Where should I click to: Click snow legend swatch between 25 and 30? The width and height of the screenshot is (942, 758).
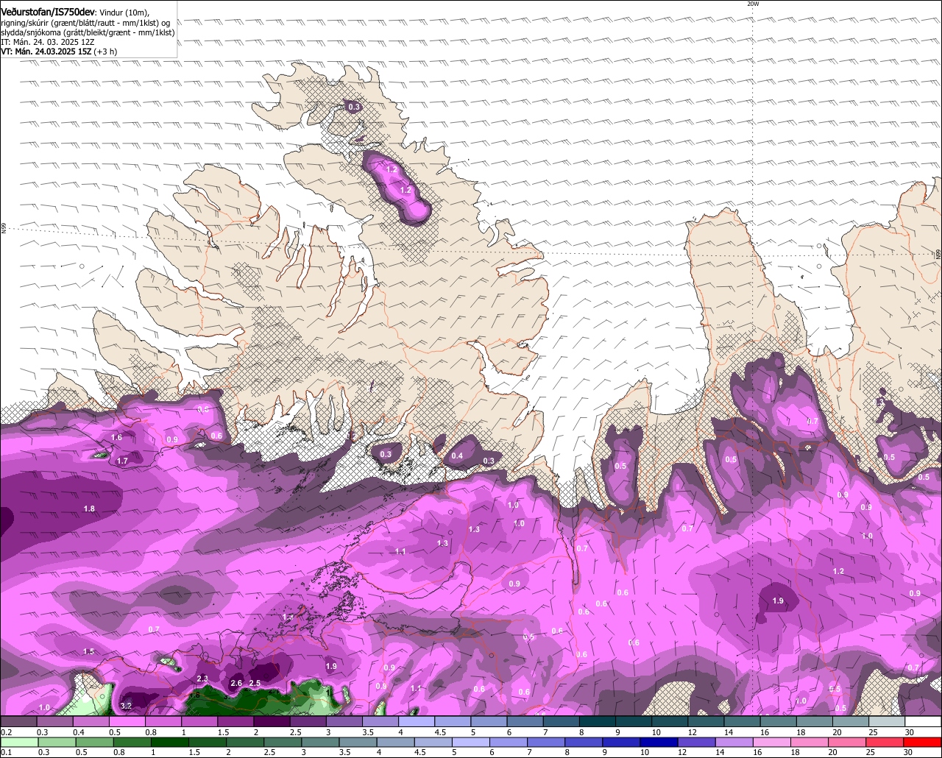click(887, 721)
